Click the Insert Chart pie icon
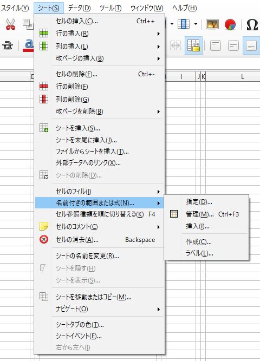260x361 pixels. click(x=230, y=24)
